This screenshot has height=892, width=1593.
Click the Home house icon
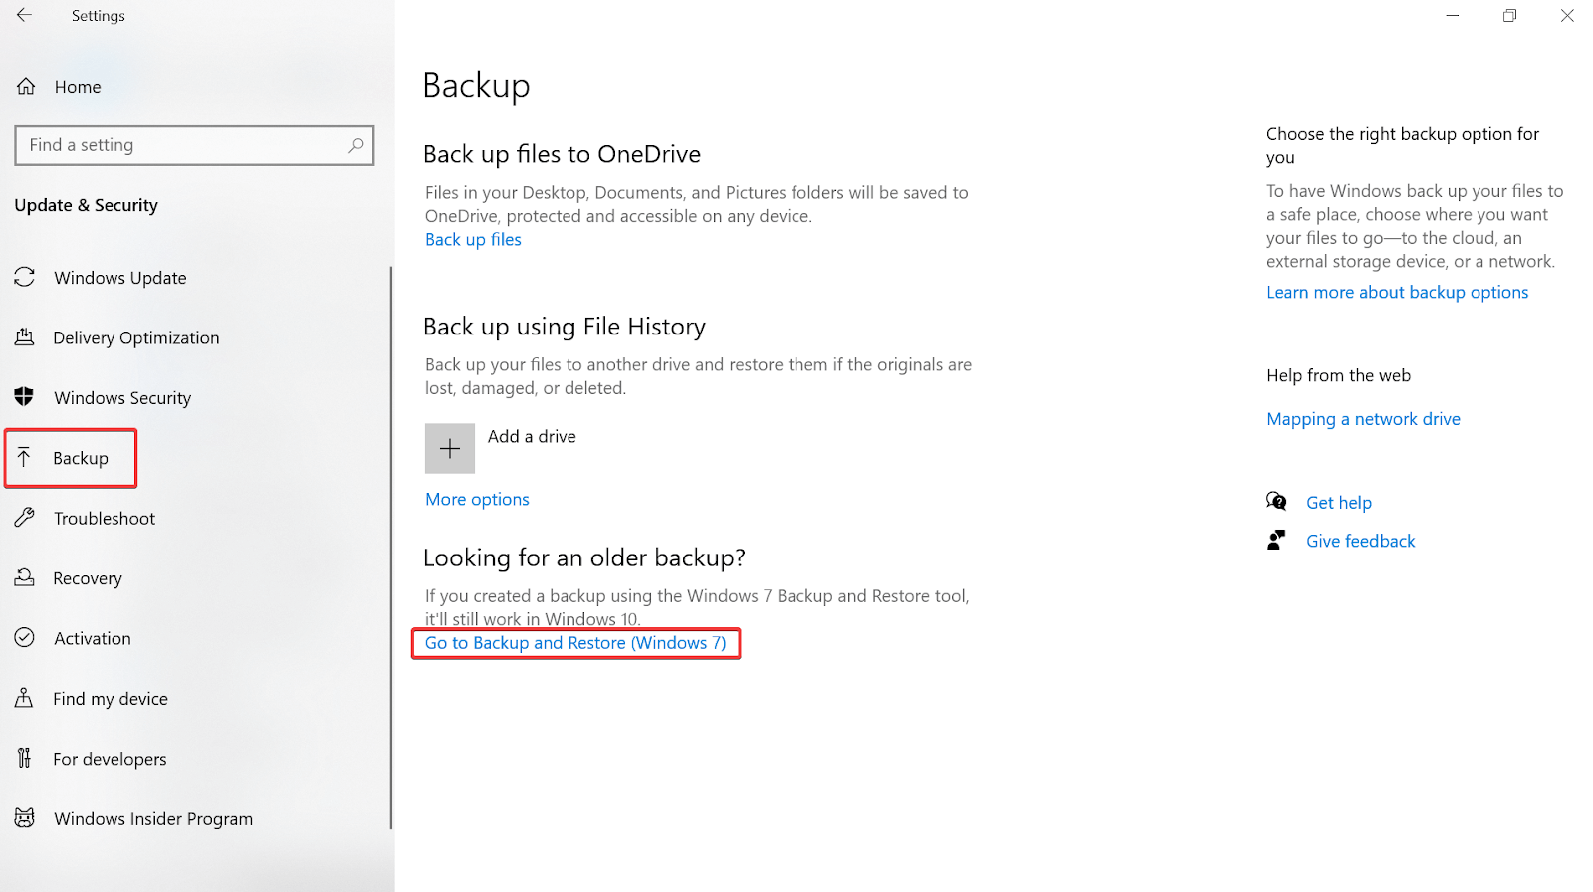pyautogui.click(x=26, y=87)
